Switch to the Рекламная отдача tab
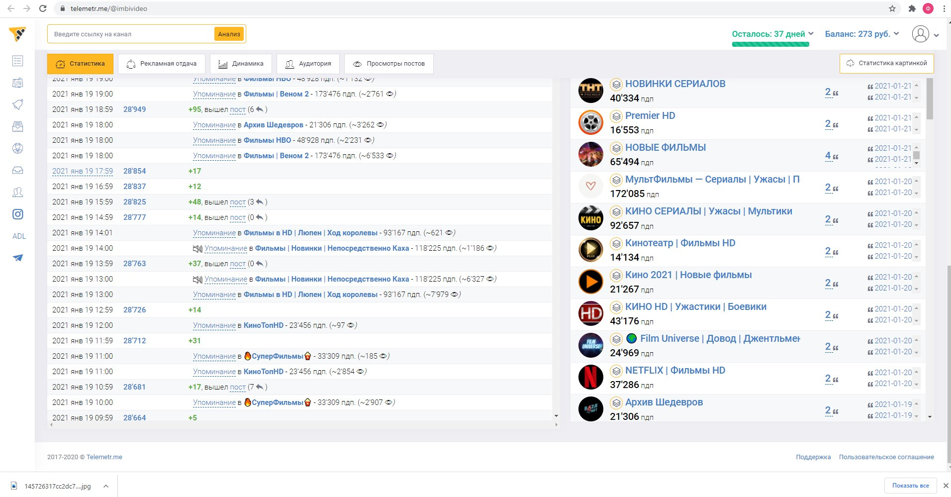 pos(162,64)
